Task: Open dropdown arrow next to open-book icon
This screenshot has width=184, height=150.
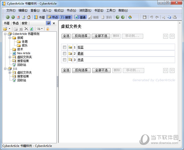Action: click(x=10, y=29)
